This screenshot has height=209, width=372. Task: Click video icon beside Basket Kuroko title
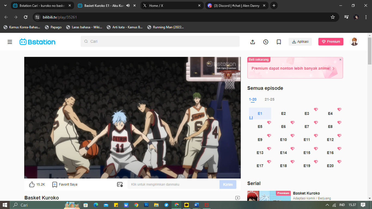[x=237, y=198]
